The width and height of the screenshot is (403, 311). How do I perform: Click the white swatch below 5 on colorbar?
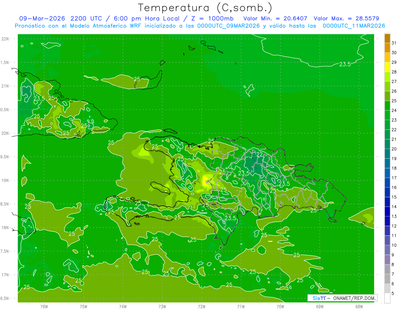[x=387, y=298]
